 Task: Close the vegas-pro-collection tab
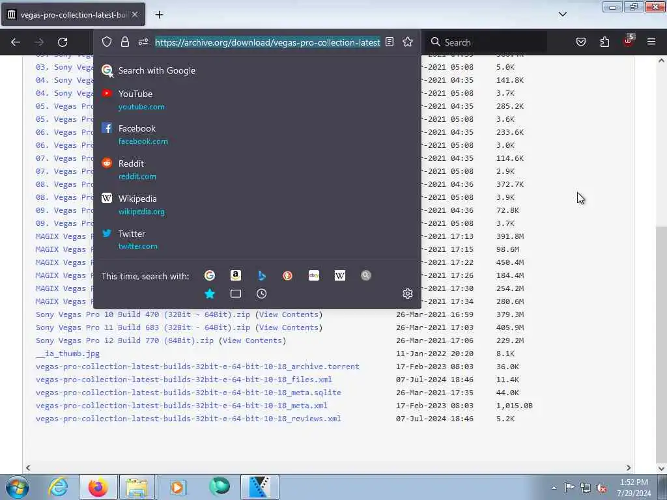[x=135, y=14]
